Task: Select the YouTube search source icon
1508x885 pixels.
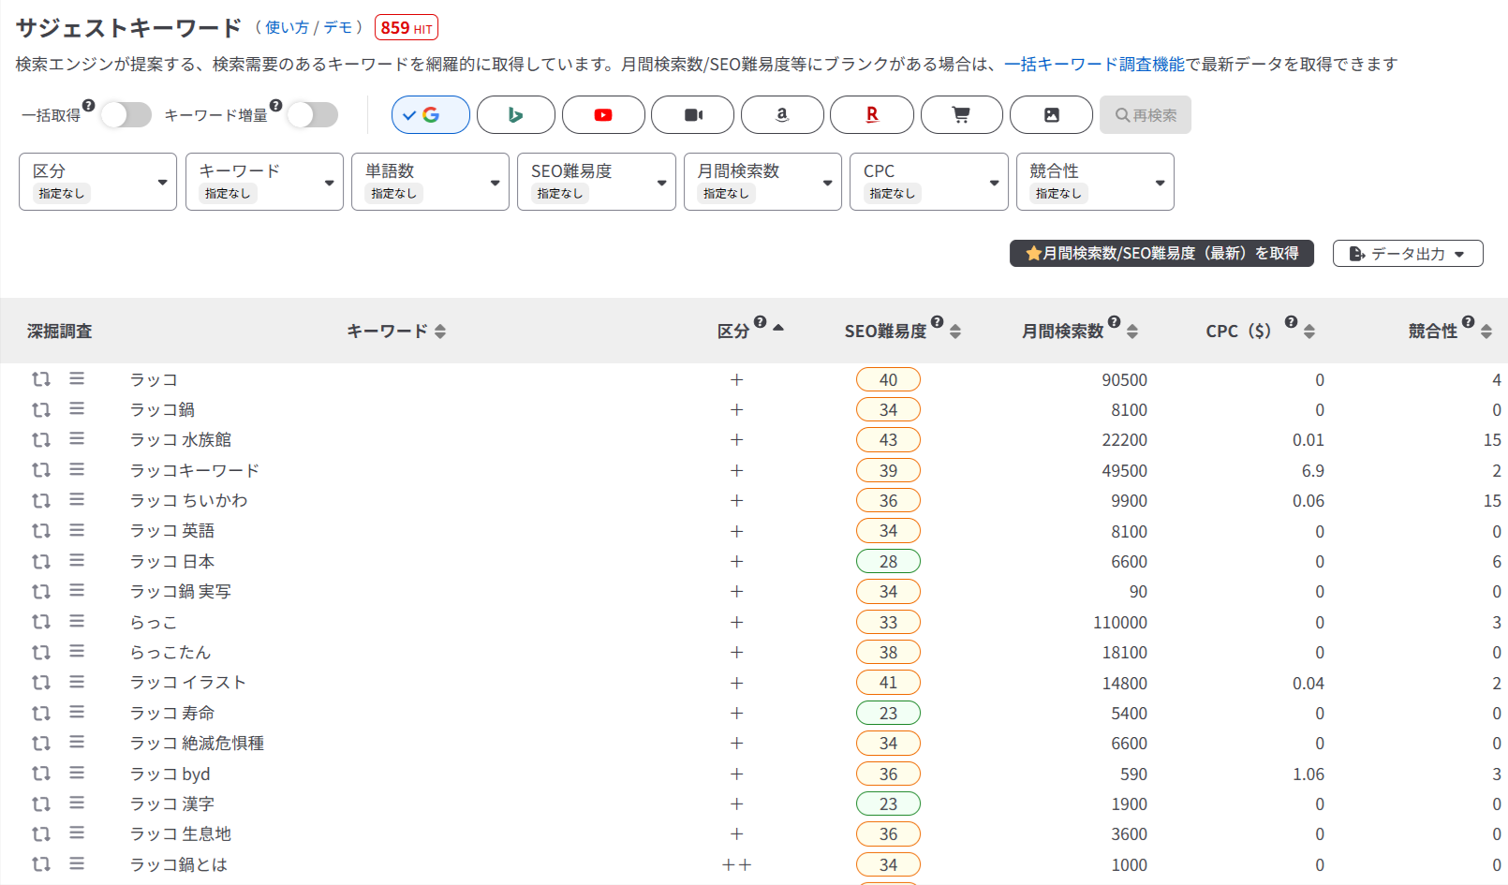Action: [x=603, y=115]
